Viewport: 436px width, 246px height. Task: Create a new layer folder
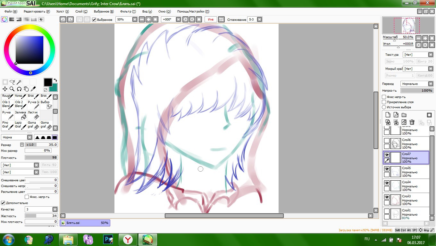(404, 115)
